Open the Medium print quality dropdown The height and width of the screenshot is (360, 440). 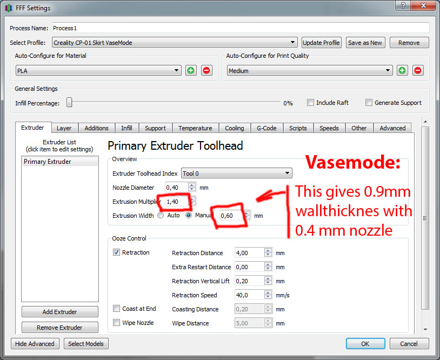310,70
